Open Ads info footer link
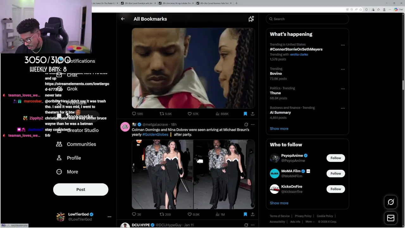Image resolution: width=405 pixels, height=228 pixels. 295,222
